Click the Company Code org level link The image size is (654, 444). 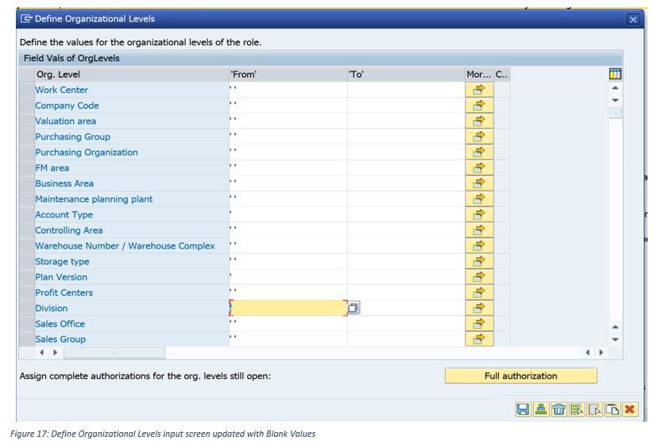click(68, 106)
